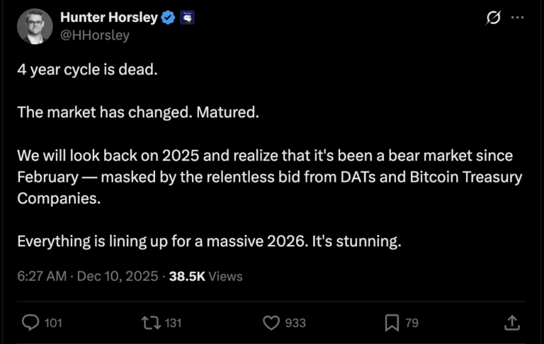Open the three-dot more options menu
544x344 pixels.
(518, 18)
